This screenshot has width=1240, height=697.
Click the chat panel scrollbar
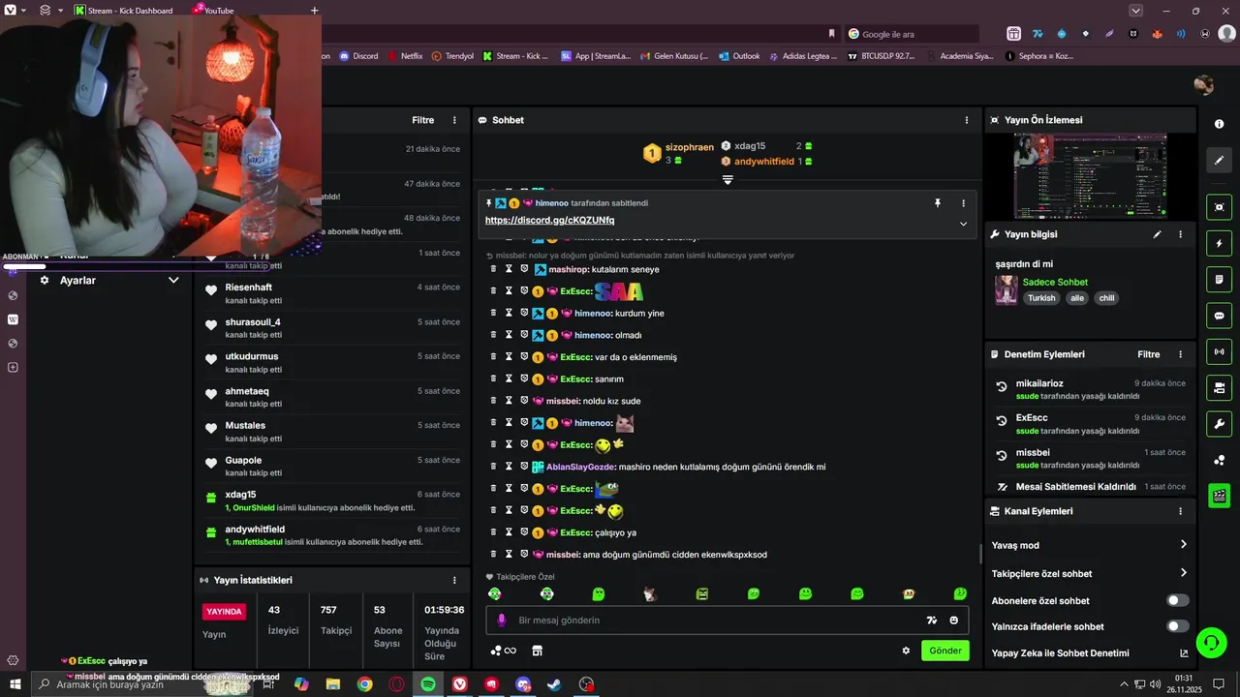980,554
